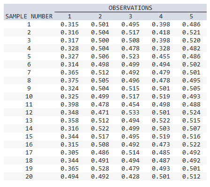Select 0.523 in sample 5 row
Screen dimensions: 210x187
(x=130, y=57)
